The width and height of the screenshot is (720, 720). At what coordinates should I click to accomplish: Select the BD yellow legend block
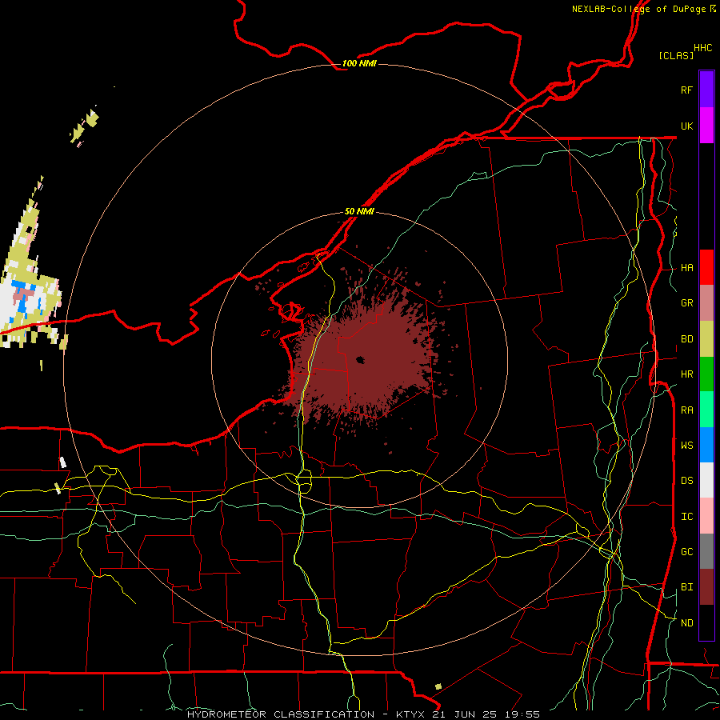point(706,339)
